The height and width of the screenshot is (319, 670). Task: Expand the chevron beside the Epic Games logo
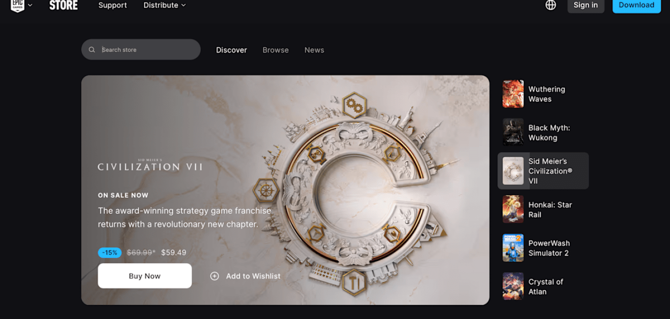[x=30, y=5]
